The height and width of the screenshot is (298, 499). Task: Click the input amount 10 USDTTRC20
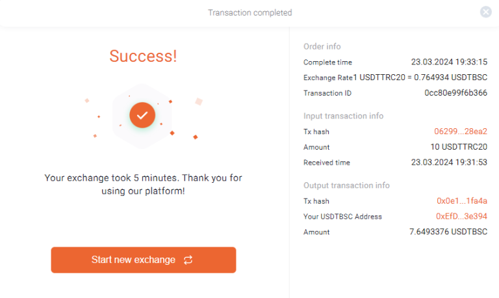click(x=459, y=147)
